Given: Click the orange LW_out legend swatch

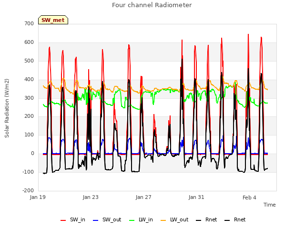Looking at the screenshot, I should pyautogui.click(x=163, y=220).
